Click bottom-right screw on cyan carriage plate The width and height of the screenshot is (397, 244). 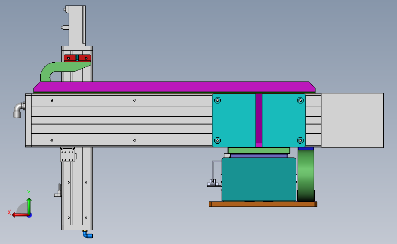pos(300,141)
